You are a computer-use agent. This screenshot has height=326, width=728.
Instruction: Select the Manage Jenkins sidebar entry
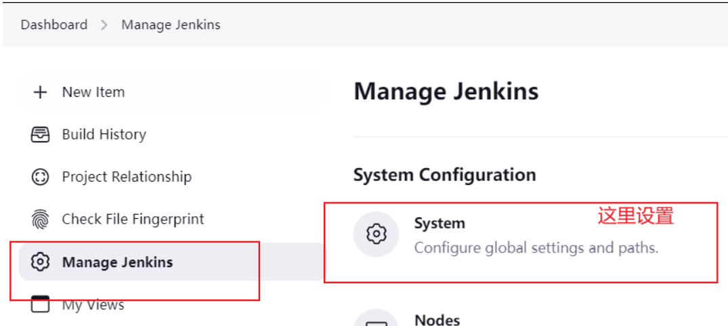click(173, 262)
